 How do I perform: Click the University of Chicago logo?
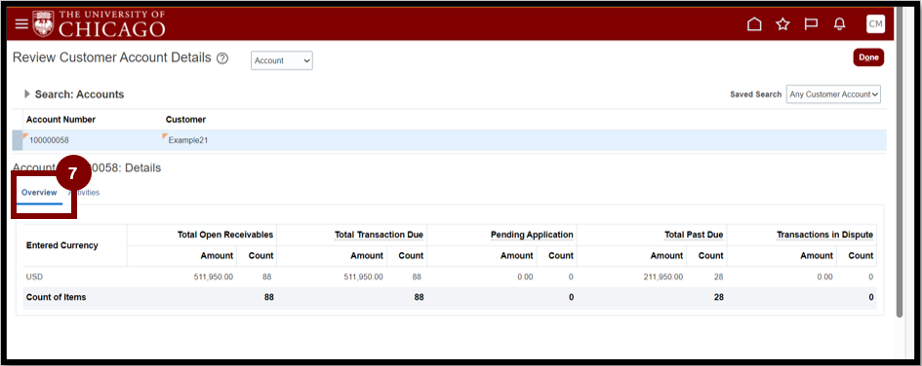pos(99,23)
